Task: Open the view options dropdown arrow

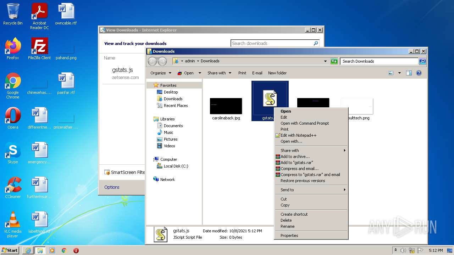Action: tap(399, 73)
